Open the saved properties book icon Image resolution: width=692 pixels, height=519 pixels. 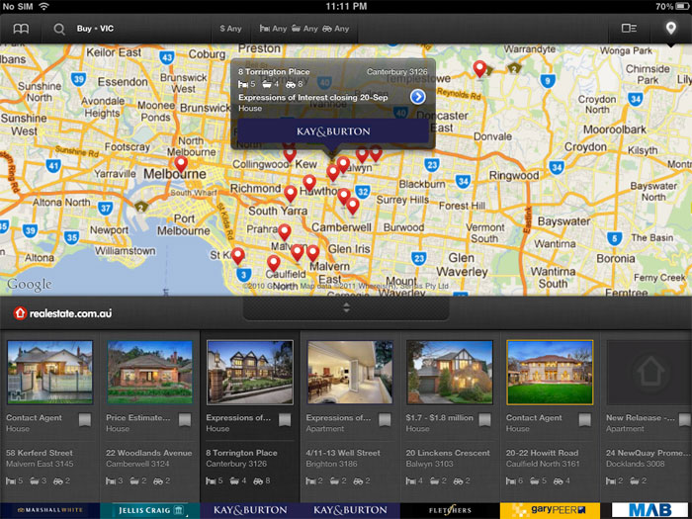coord(21,29)
